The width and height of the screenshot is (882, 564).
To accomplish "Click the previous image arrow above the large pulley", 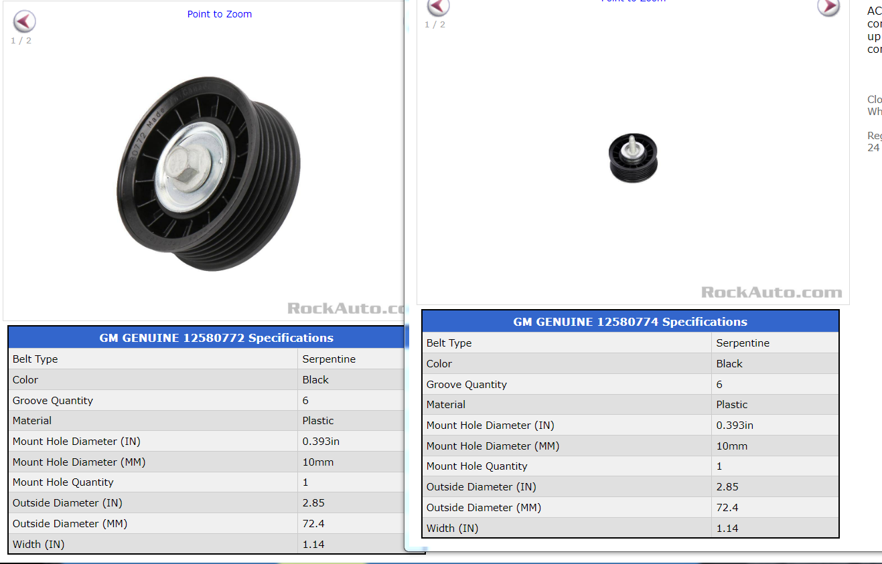I will (x=24, y=21).
